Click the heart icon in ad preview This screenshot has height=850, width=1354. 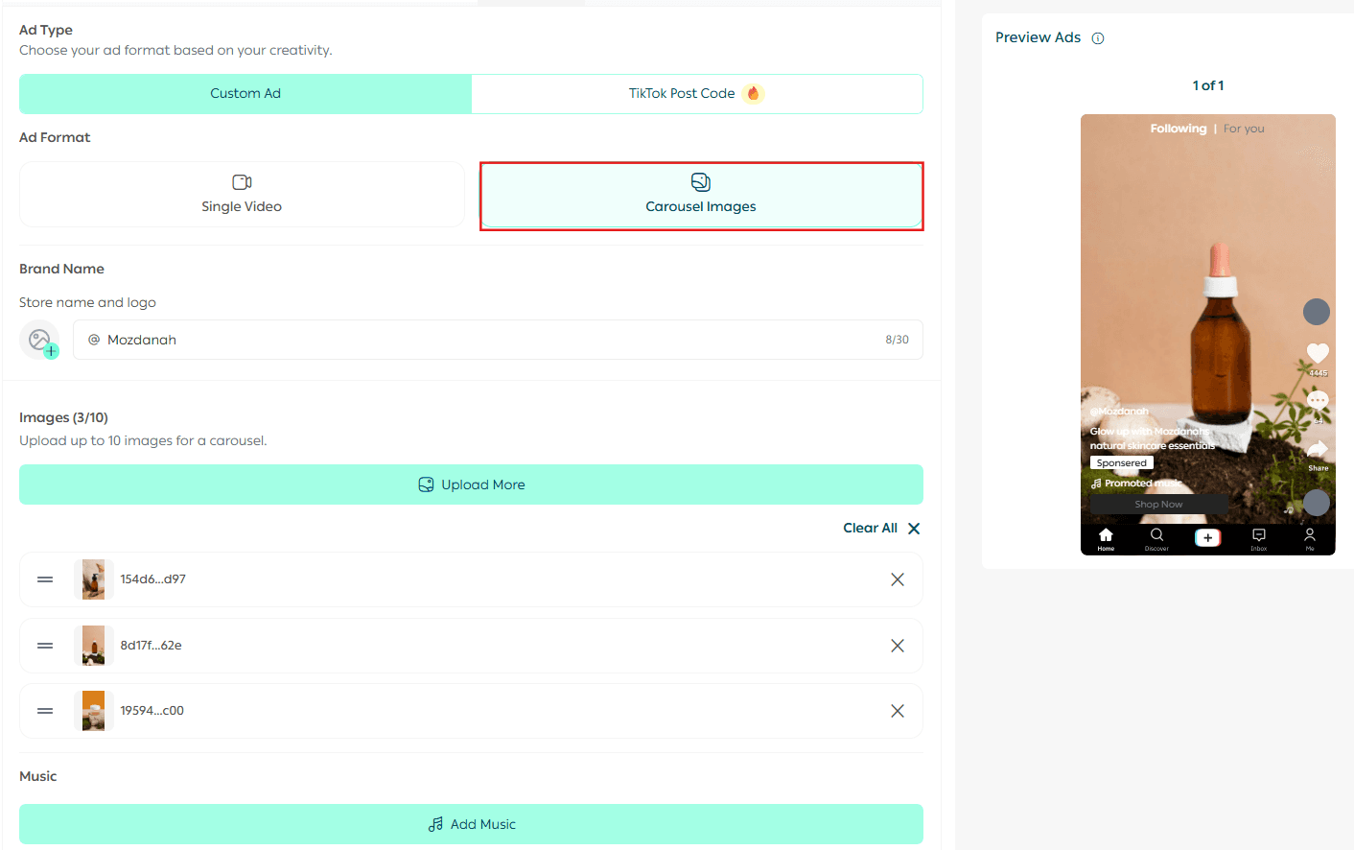1318,353
